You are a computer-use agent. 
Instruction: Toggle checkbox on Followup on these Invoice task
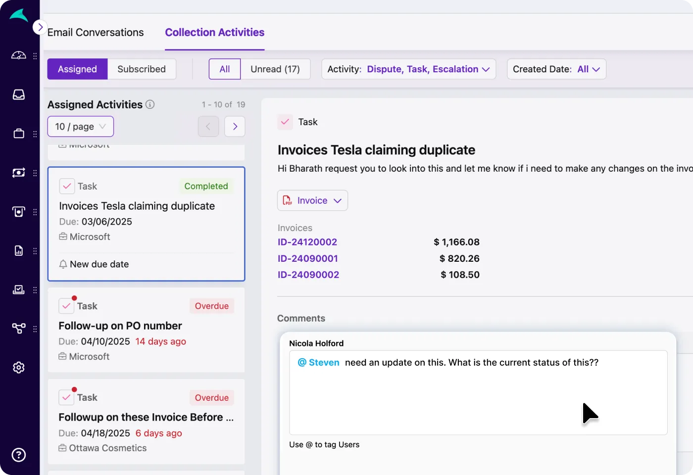(x=66, y=398)
